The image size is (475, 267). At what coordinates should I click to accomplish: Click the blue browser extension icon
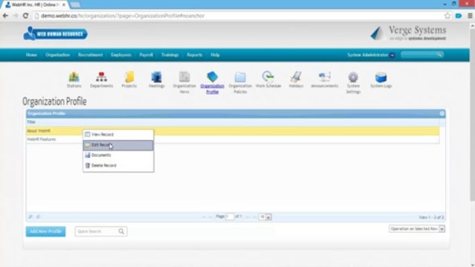coord(459,16)
